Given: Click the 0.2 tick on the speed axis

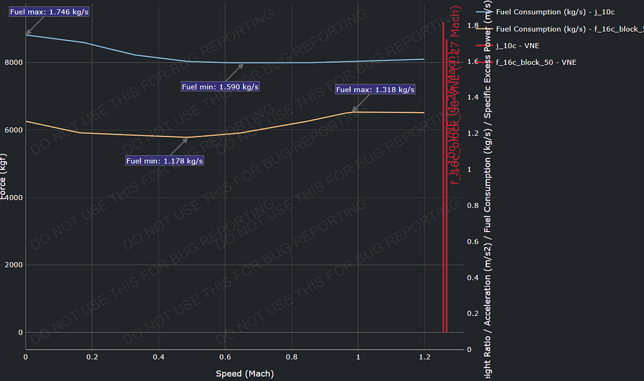Looking at the screenshot, I should tap(92, 357).
